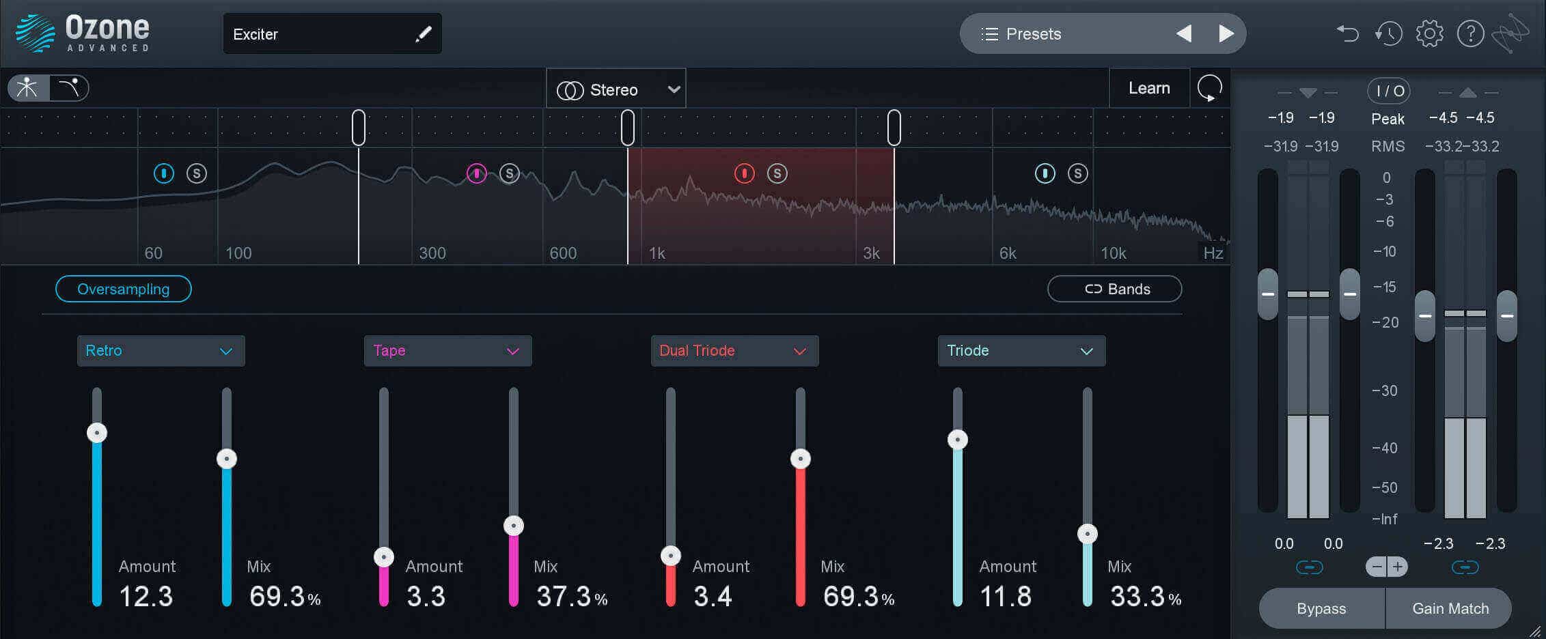Open the undo history clock icon
Viewport: 1546px width, 639px height.
1388,33
